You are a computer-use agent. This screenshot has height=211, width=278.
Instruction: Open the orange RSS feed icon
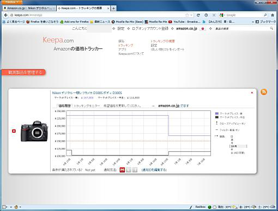pyautogui.click(x=264, y=92)
